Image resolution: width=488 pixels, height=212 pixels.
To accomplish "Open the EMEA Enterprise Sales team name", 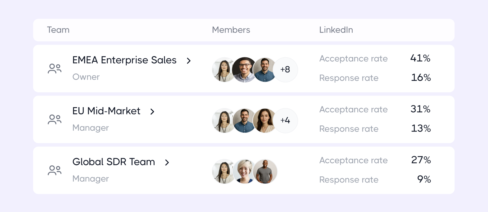I will click(x=124, y=60).
